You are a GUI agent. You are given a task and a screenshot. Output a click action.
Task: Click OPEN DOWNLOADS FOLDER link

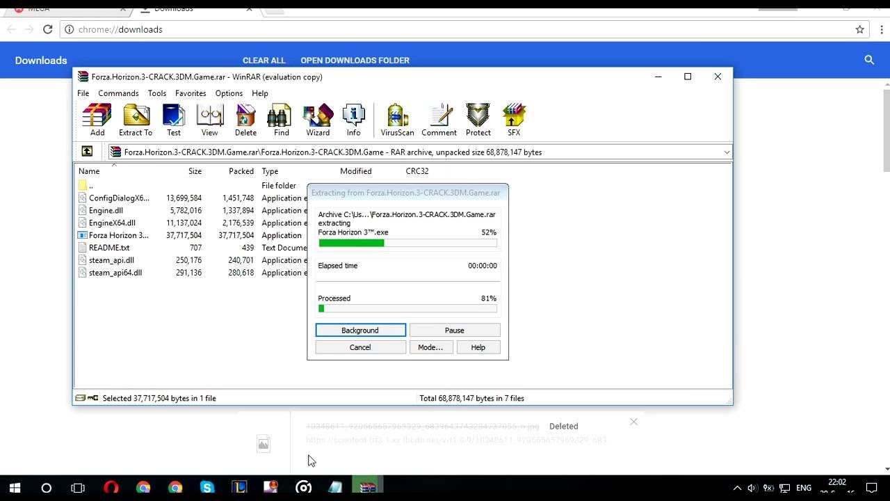355,61
